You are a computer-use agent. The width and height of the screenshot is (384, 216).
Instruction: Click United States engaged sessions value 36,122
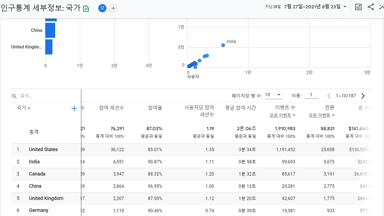pos(117,149)
